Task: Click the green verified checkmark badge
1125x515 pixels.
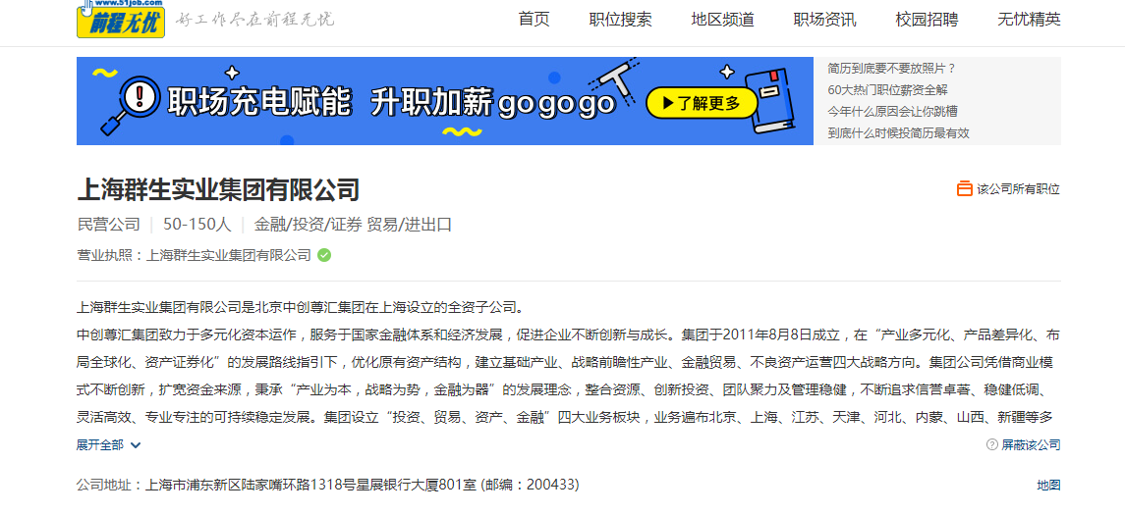Action: coord(324,255)
